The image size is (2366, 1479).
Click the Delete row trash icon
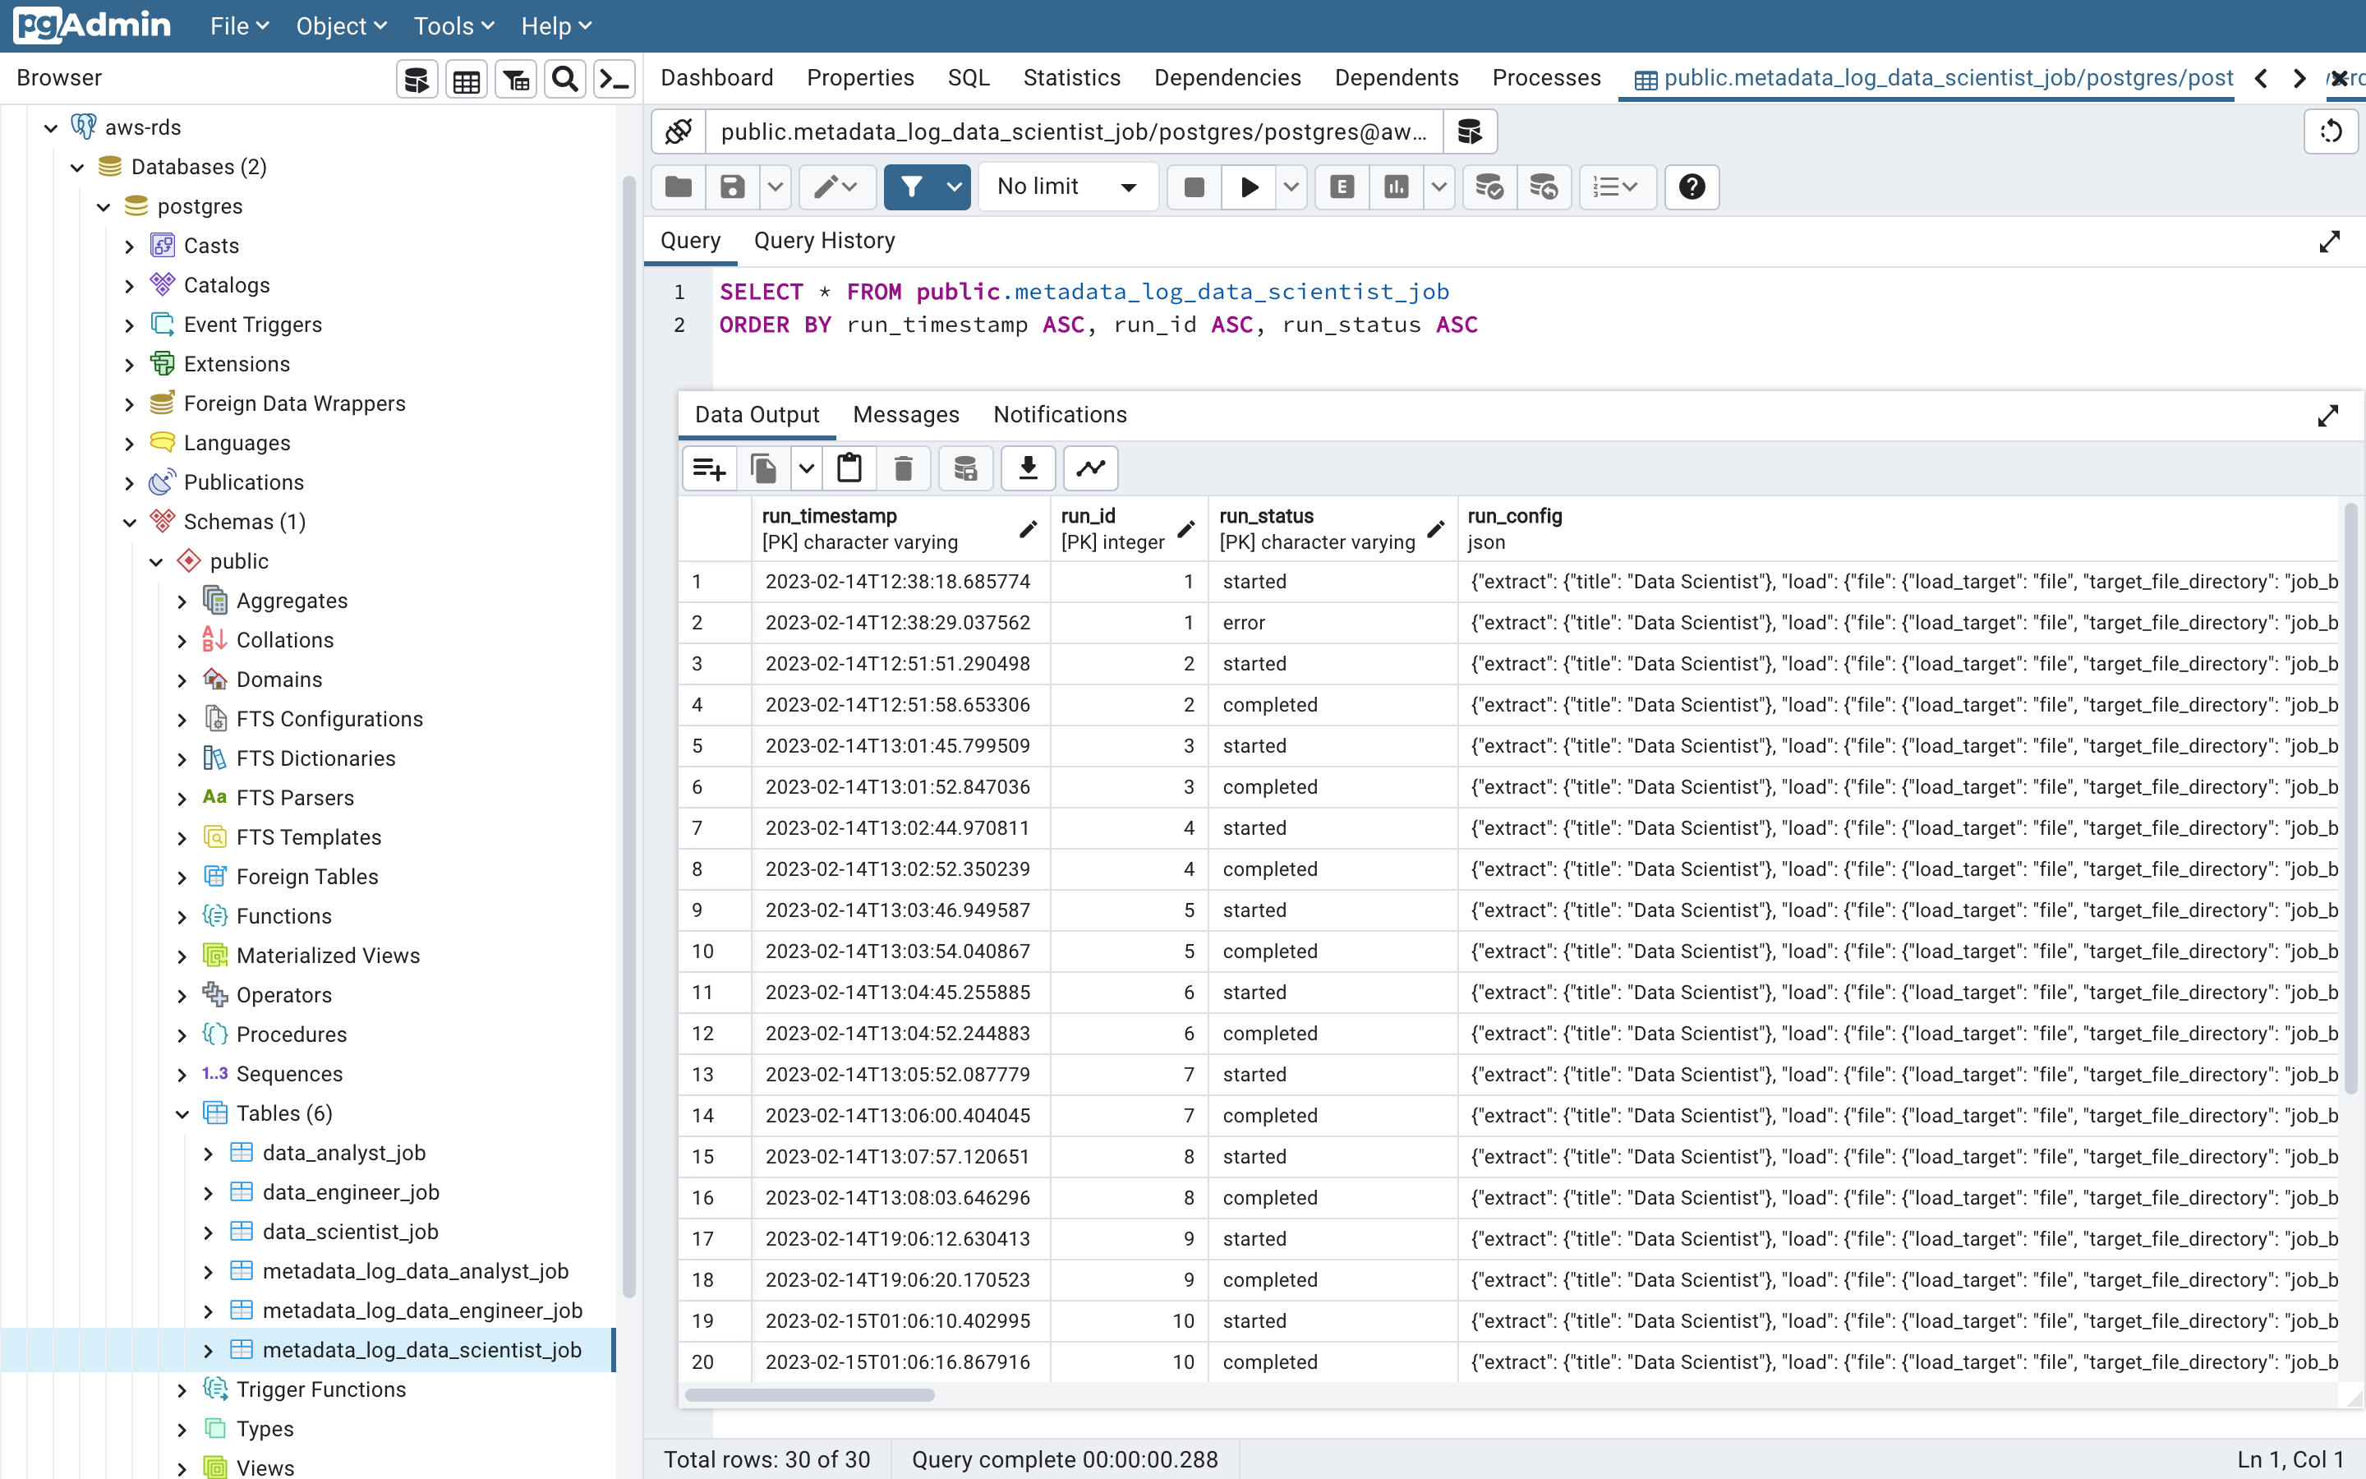coord(904,468)
